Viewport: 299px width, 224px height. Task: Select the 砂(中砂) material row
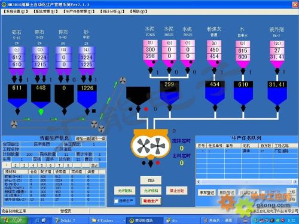[54, 184]
